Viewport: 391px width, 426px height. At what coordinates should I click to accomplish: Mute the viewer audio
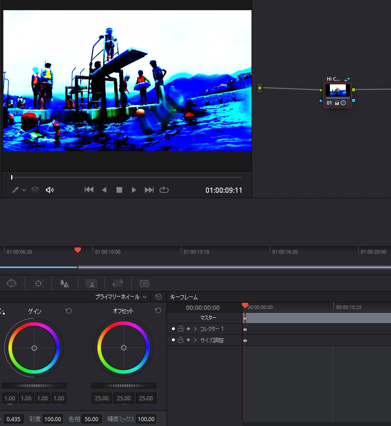pos(50,190)
